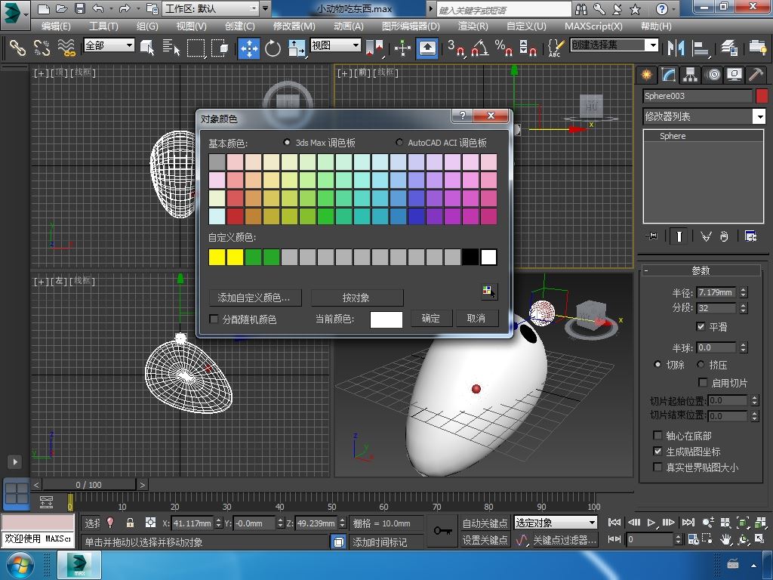Toggle the 平滑 (Smooth) checkbox
Screen dimensions: 773x580
pos(701,326)
